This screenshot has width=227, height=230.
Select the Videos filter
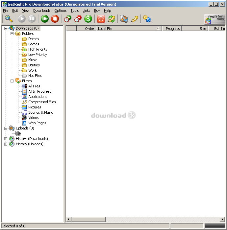[x=34, y=118]
